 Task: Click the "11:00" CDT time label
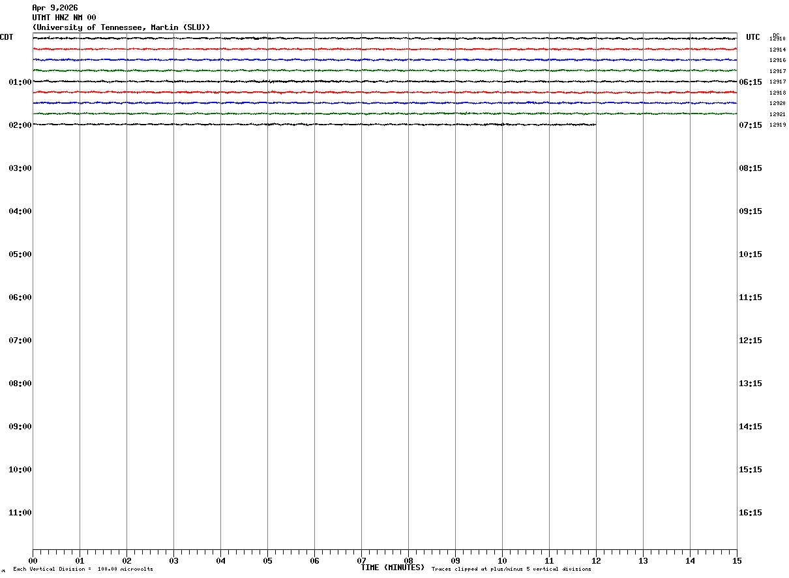pyautogui.click(x=20, y=513)
